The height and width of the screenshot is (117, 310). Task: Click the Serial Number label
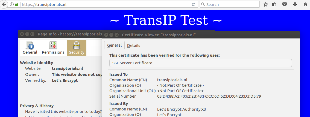coord(122,96)
